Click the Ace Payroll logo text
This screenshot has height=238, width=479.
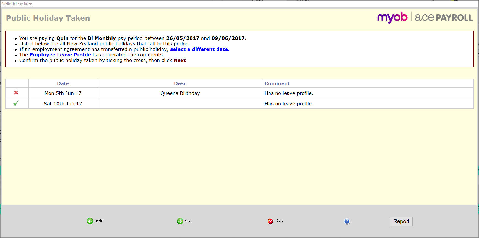[x=444, y=18]
